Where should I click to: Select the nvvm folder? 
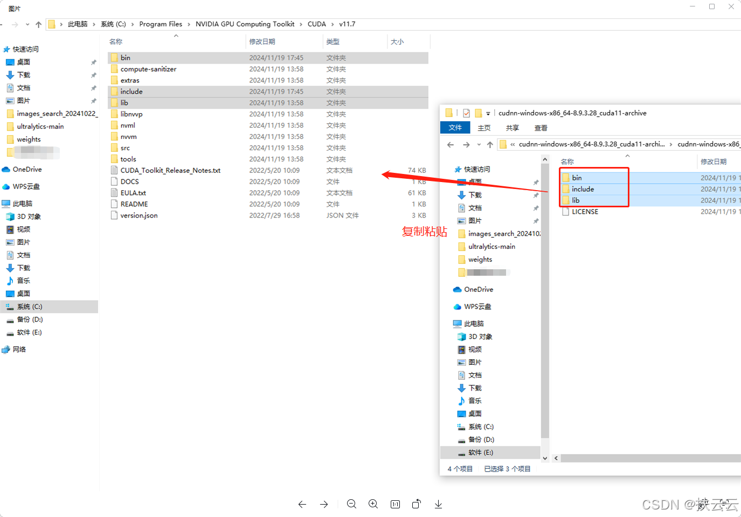(268, 137)
